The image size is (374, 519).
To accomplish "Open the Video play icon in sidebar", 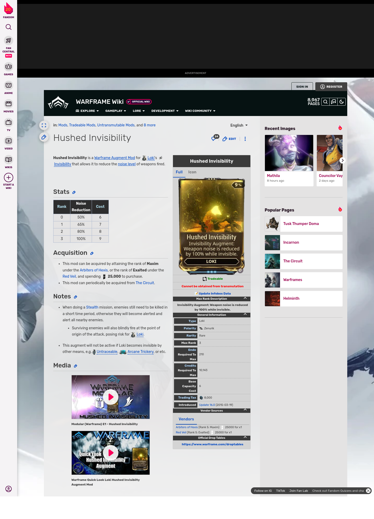I will (x=9, y=141).
